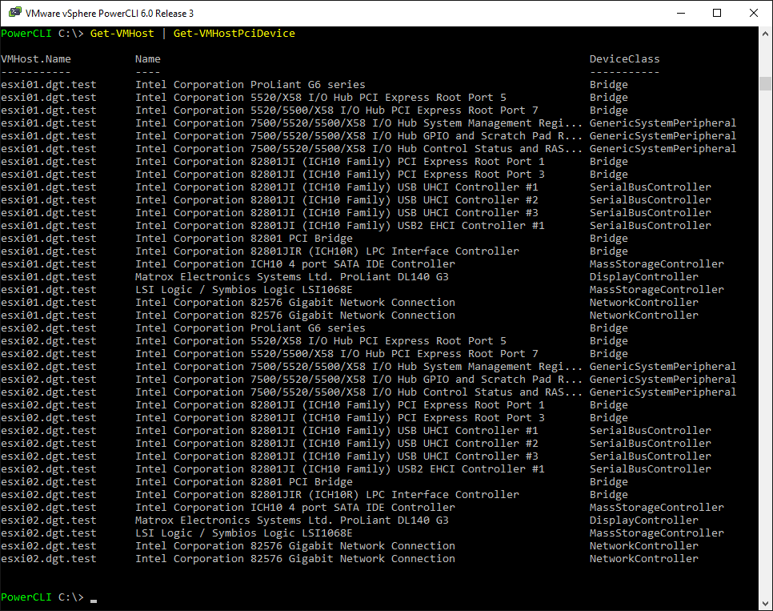Viewport: 773px width, 611px height.
Task: Click esxi02 'Matrox Electronics Systems Ltd.' row
Action: (350, 521)
